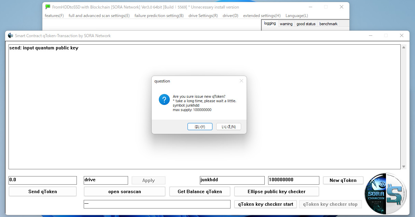Viewport: 415px width, 217px height.
Task: Switch to the warning tab
Action: pyautogui.click(x=286, y=24)
